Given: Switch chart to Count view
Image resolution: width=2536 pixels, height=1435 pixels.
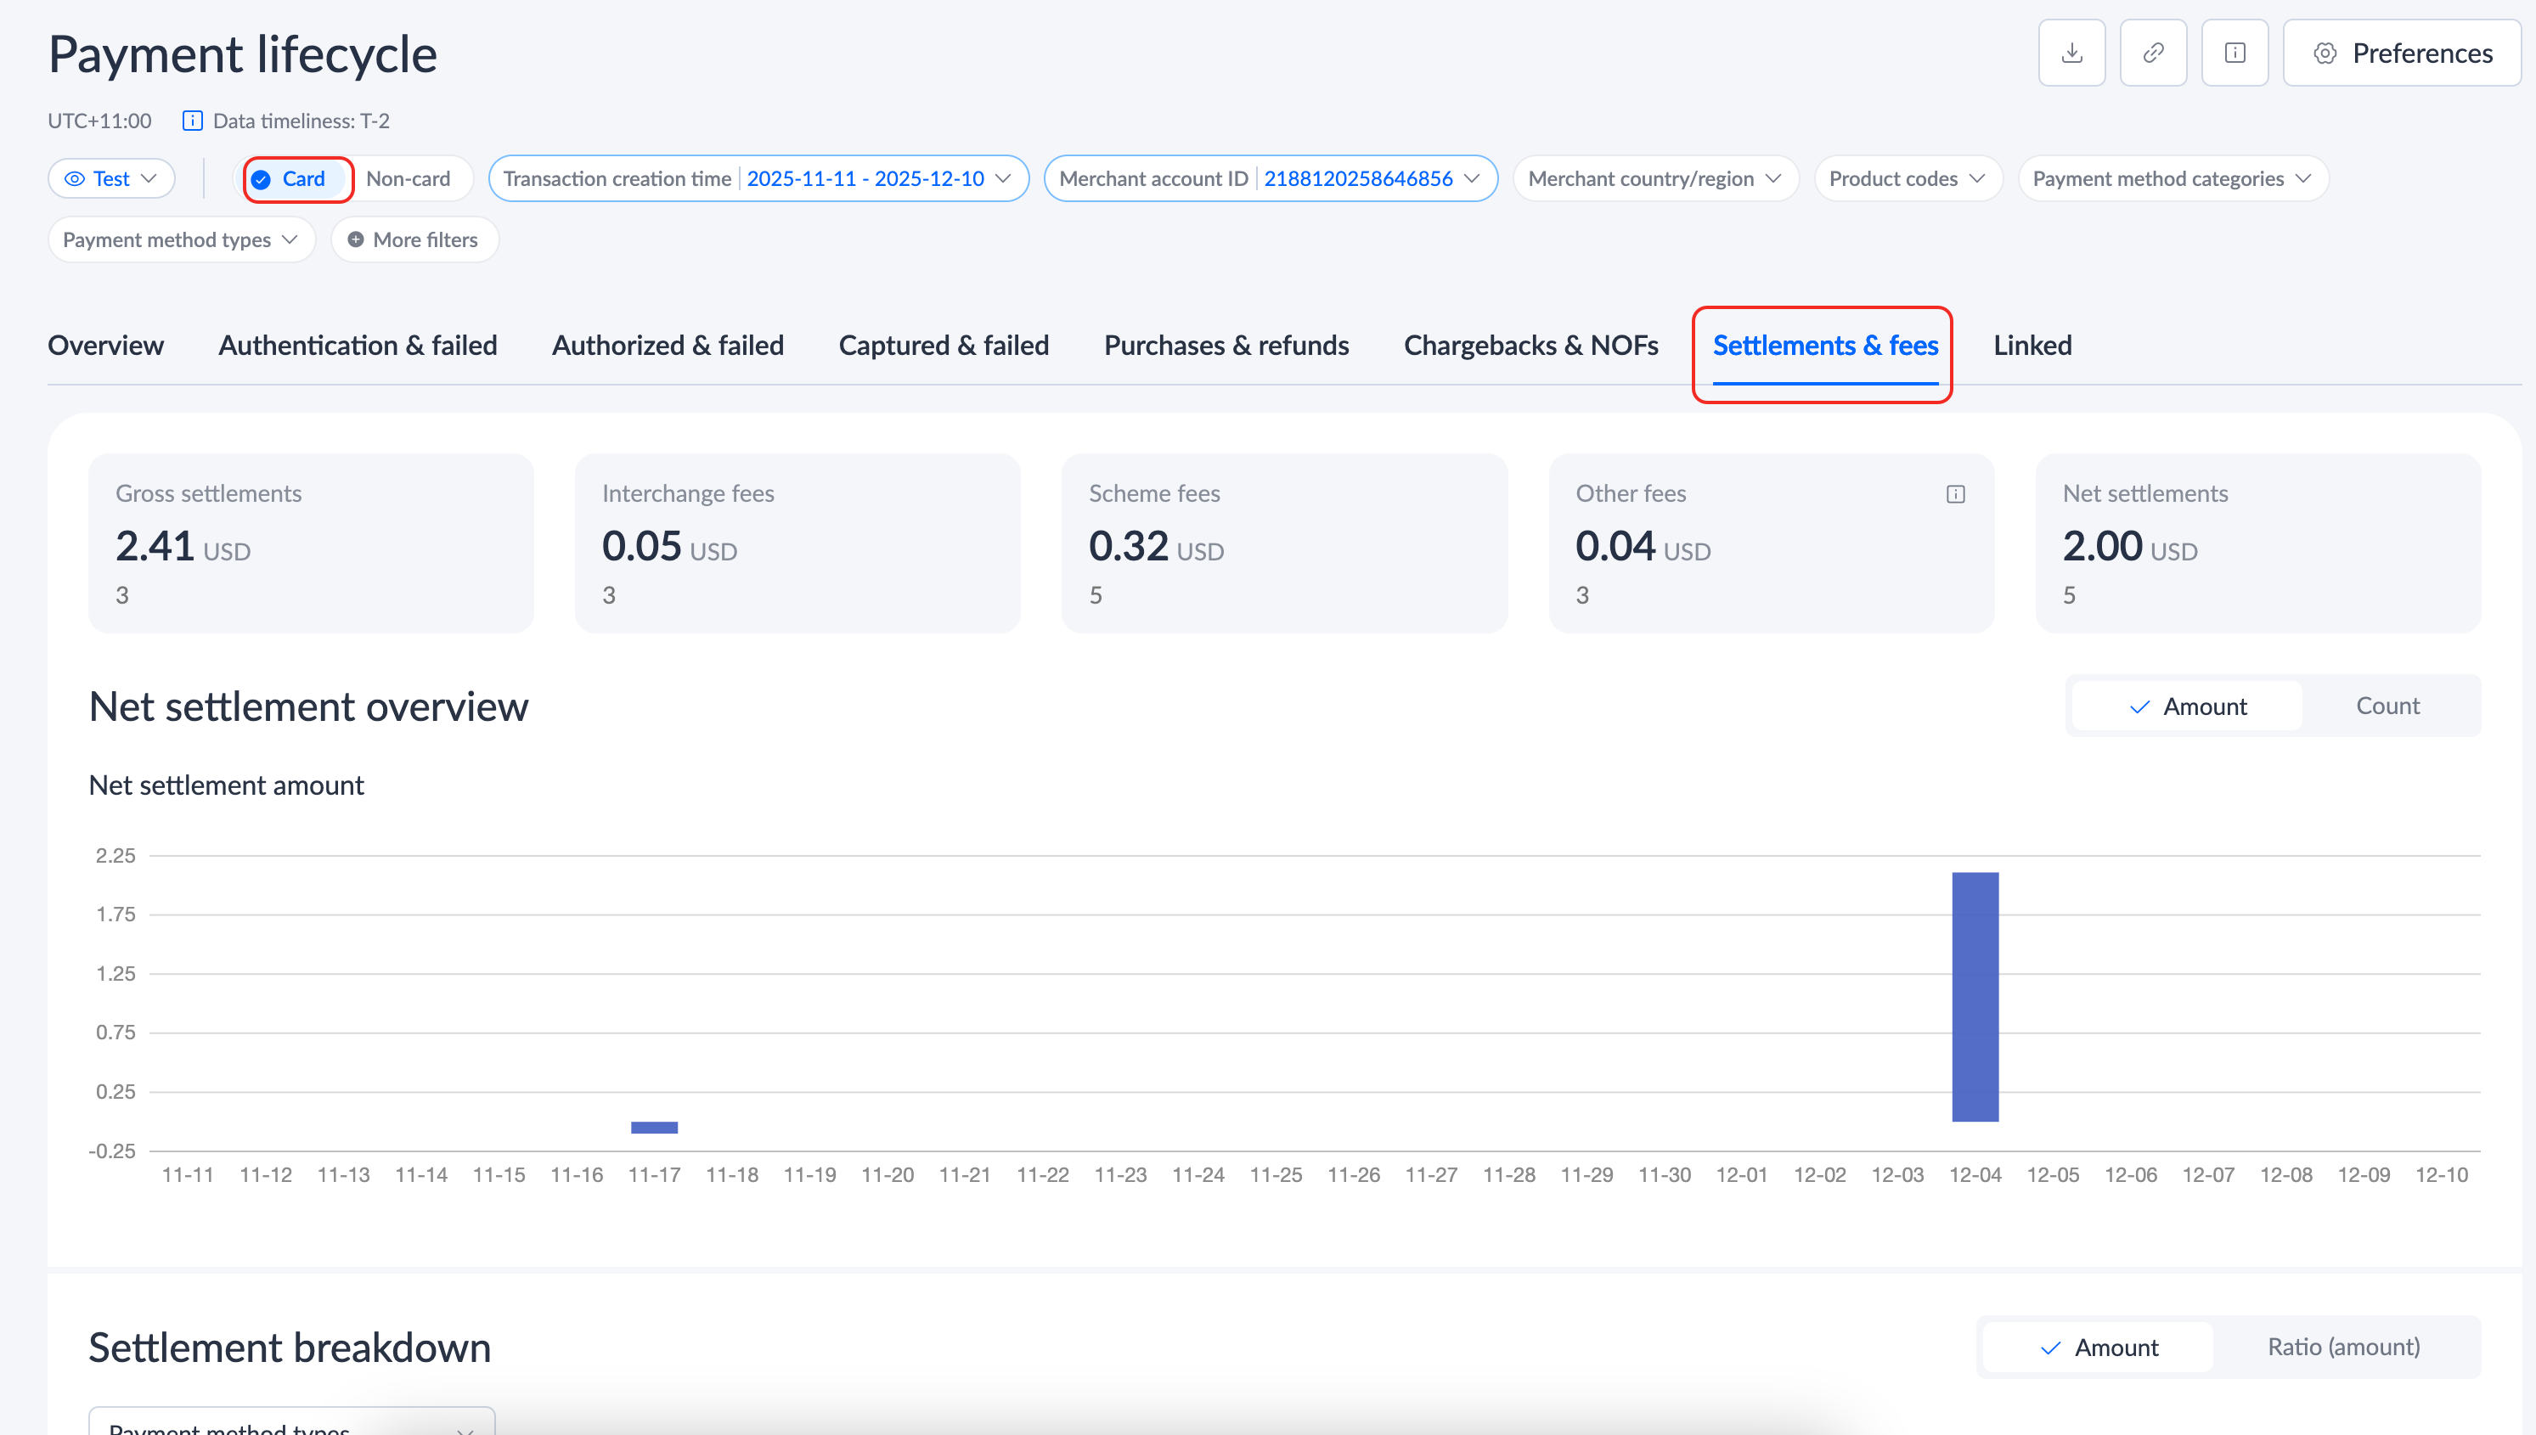Looking at the screenshot, I should click(x=2387, y=706).
